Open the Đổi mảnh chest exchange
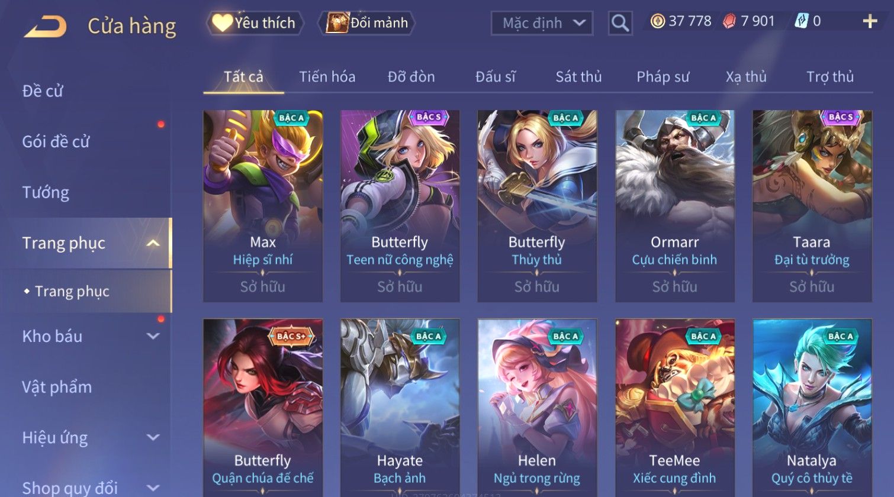Image resolution: width=894 pixels, height=497 pixels. 366,23
